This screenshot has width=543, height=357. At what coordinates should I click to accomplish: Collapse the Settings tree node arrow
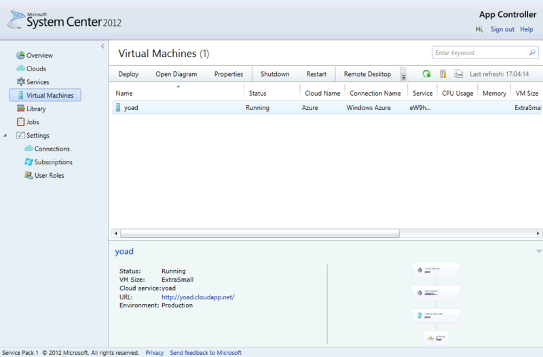coord(5,135)
